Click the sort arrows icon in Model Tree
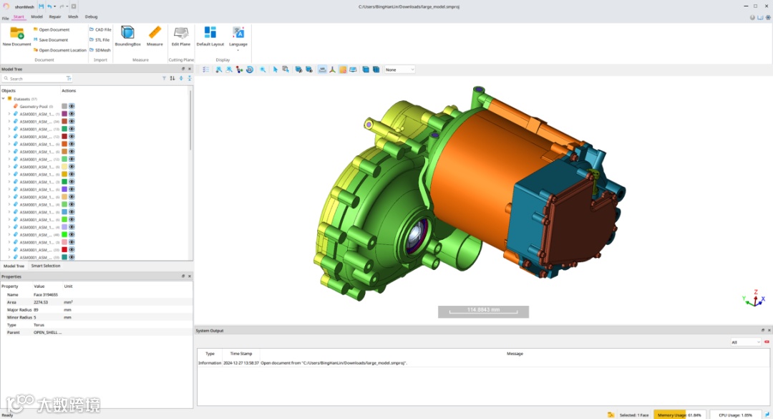Viewport: 773px width, 419px height. pos(172,79)
